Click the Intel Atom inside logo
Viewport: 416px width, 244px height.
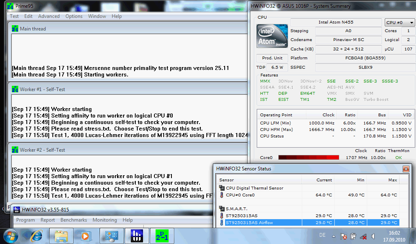[272, 36]
